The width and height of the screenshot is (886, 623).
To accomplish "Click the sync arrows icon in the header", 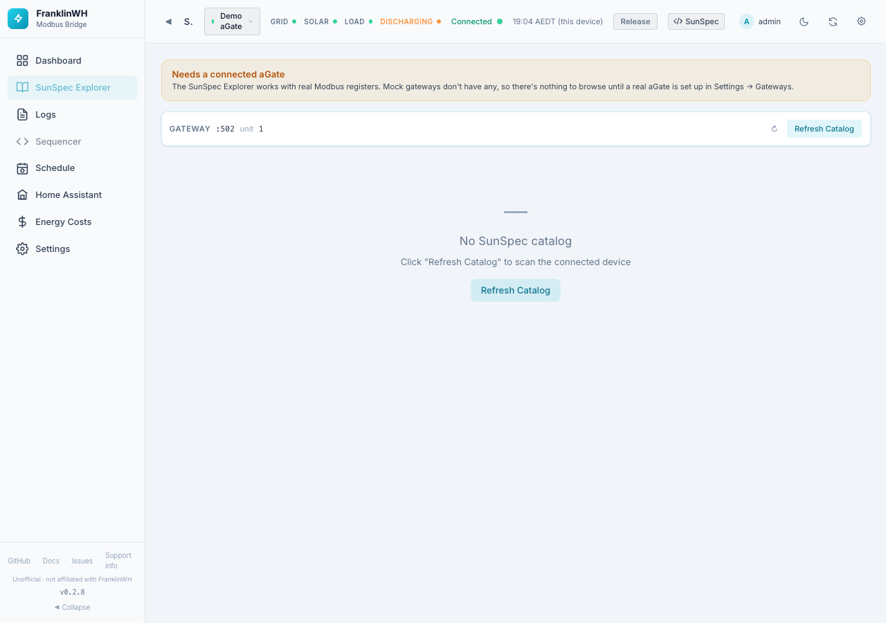I will point(833,21).
